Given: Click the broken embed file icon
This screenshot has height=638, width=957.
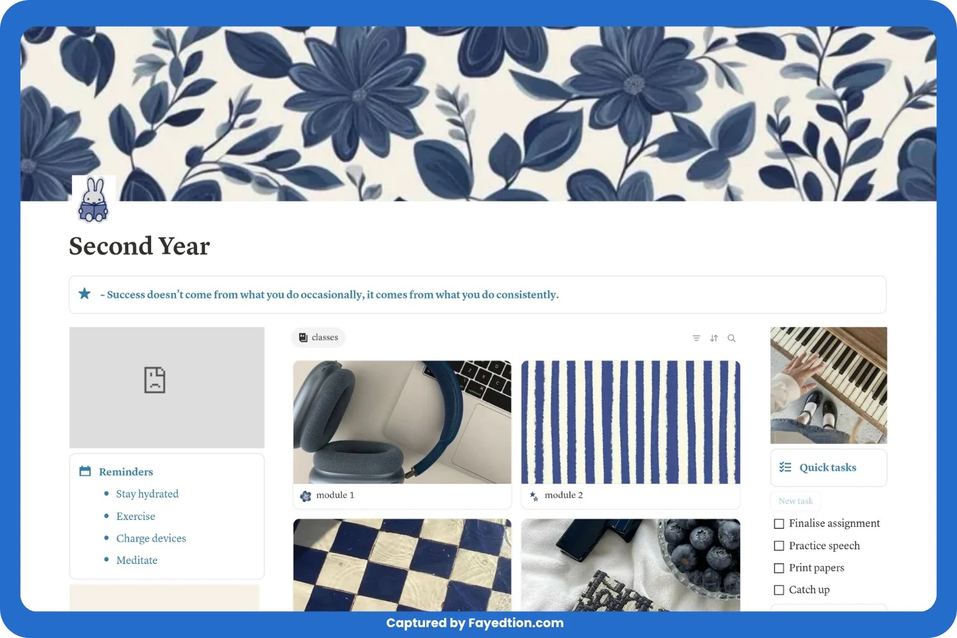Looking at the screenshot, I should 154,380.
